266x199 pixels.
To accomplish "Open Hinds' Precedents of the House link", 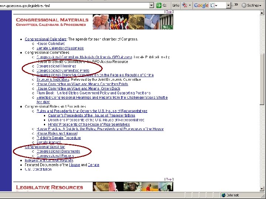I will point(89,125).
